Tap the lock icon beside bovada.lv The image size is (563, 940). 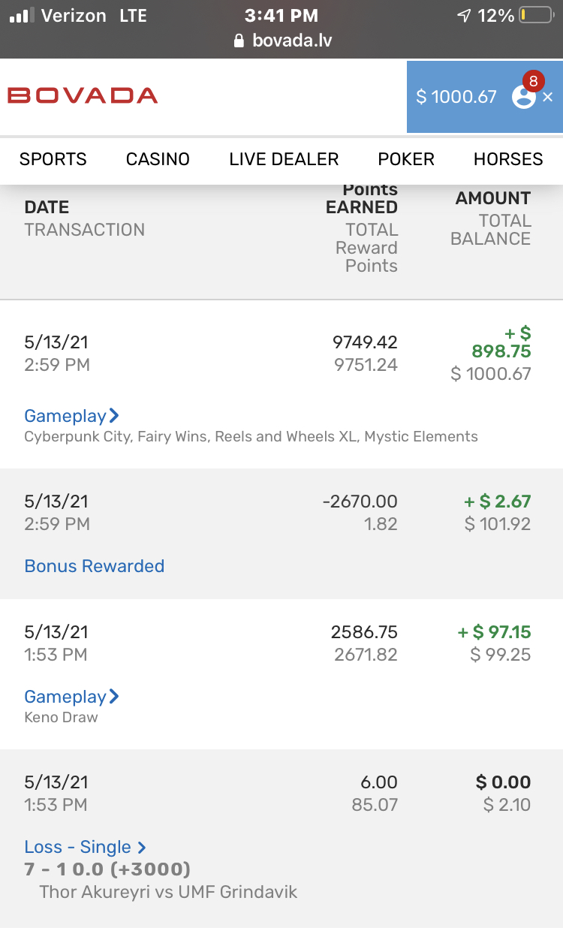(x=239, y=41)
